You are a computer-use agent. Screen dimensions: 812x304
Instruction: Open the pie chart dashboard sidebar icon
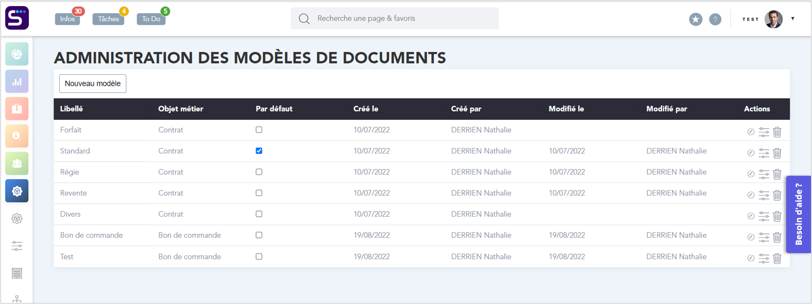[x=17, y=54]
